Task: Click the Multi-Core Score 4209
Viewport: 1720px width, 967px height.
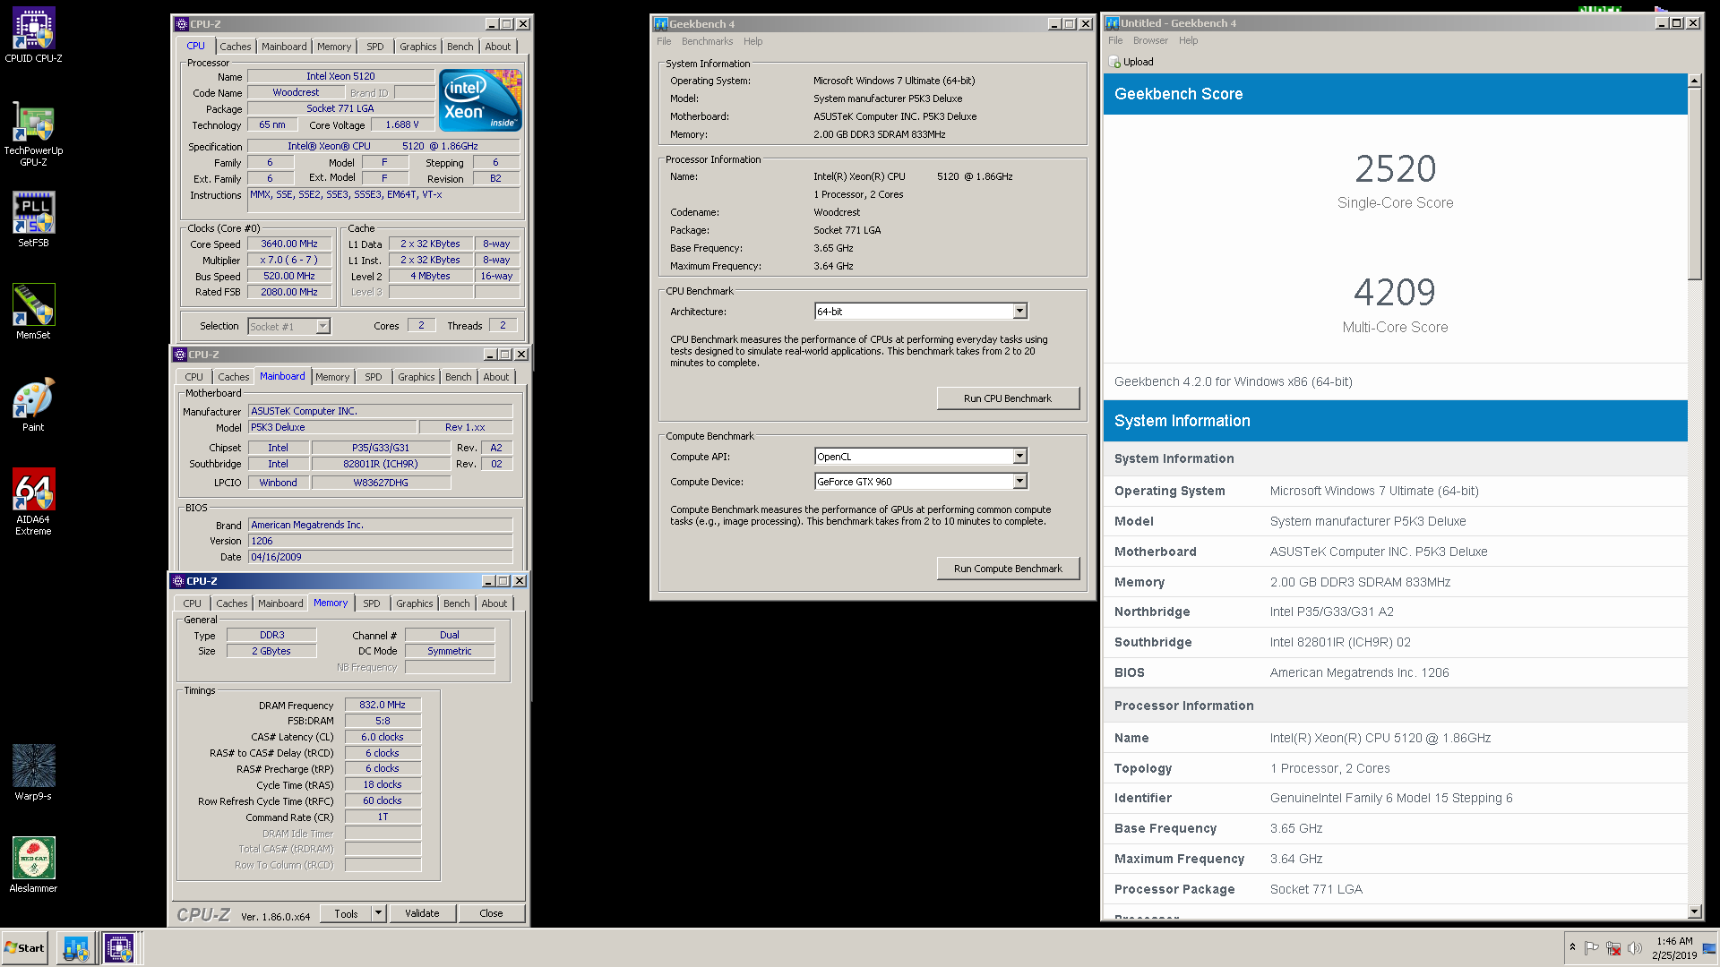Action: pyautogui.click(x=1395, y=293)
